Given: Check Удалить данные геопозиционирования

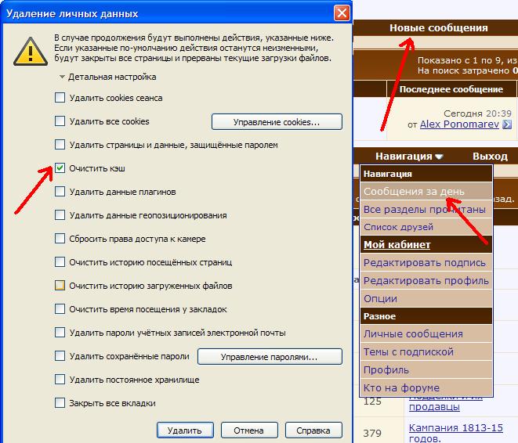Looking at the screenshot, I should click(x=60, y=214).
